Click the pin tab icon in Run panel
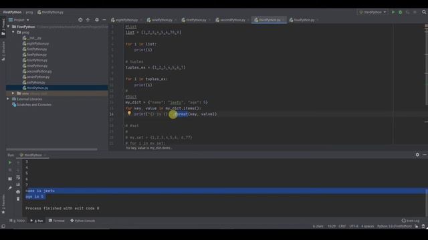This screenshot has width=428, height=240. [x=10, y=188]
